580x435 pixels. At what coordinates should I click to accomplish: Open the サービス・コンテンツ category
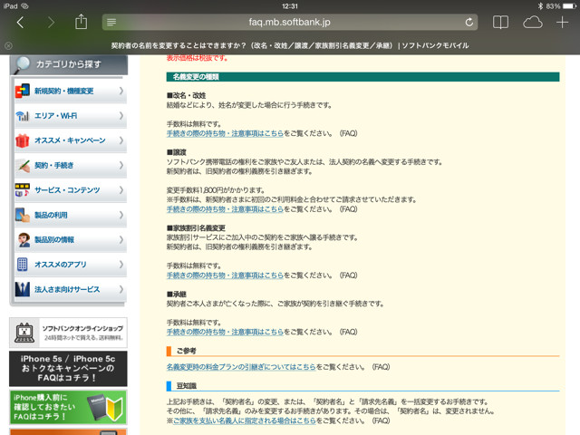[71, 190]
